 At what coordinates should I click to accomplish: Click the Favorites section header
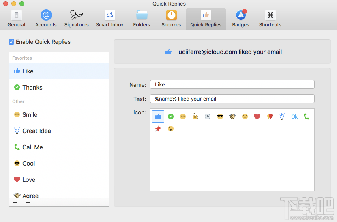click(x=22, y=58)
